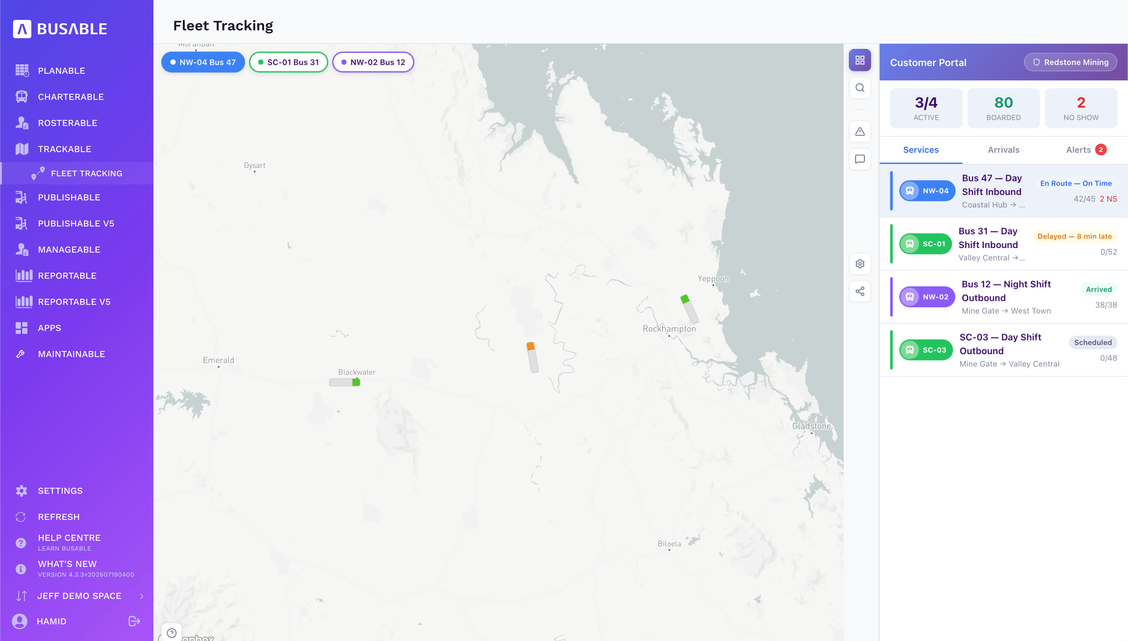Open Reportable V5 menu item
Viewport: 1128px width, 641px height.
[77, 302]
